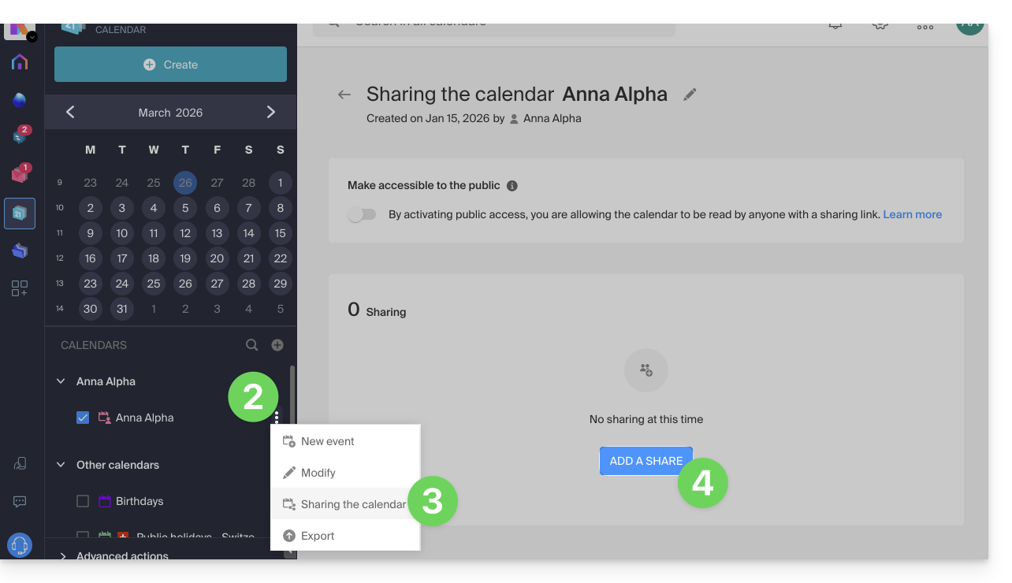Open the more apps grid icon

(20, 288)
